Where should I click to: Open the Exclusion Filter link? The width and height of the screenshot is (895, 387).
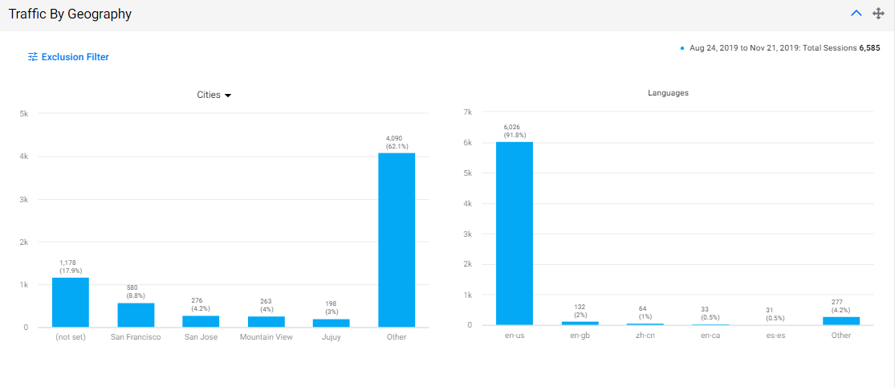(68, 56)
